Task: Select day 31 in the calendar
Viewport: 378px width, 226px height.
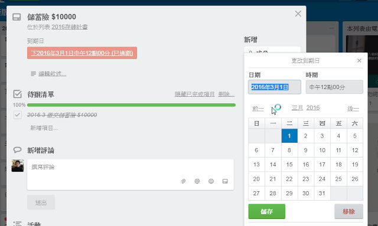Action: pyautogui.click(x=322, y=193)
